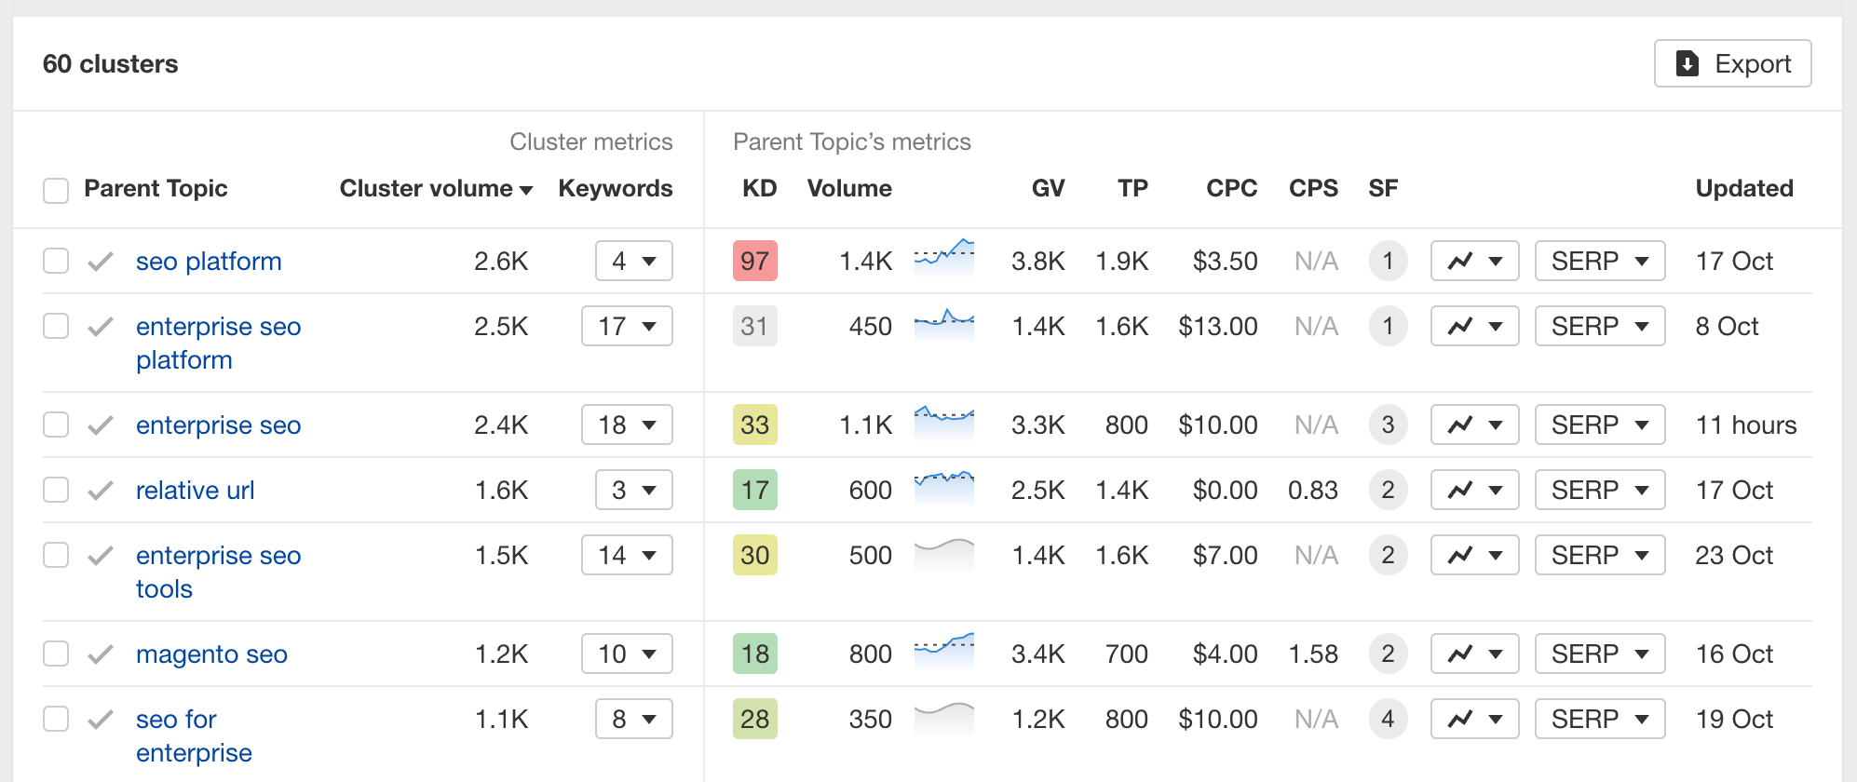Click the checkmark icon beside seo platform

(x=100, y=261)
